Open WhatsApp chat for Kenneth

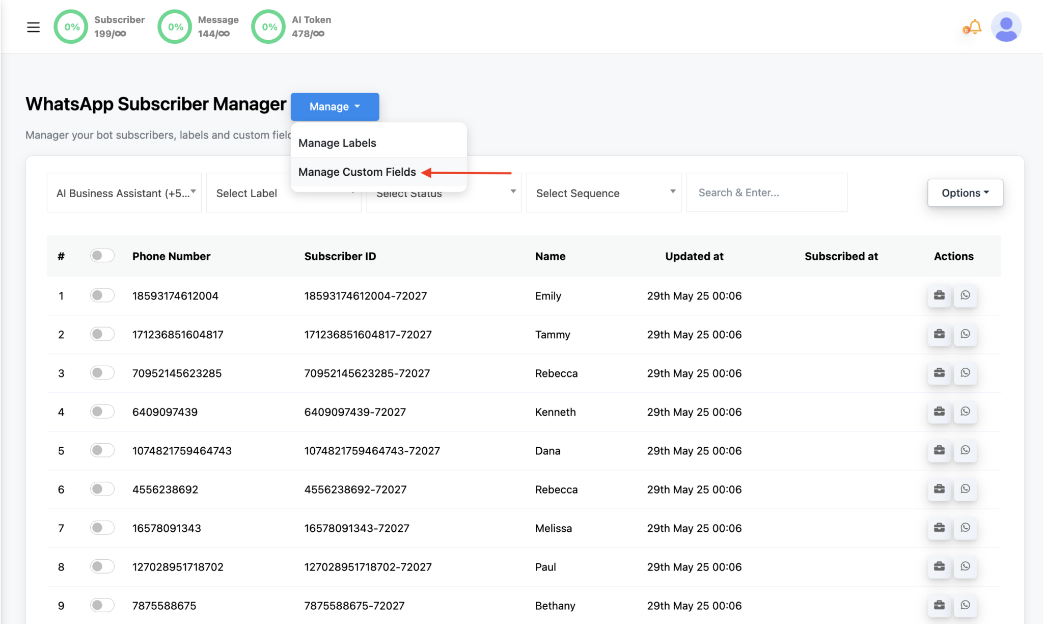click(x=965, y=412)
